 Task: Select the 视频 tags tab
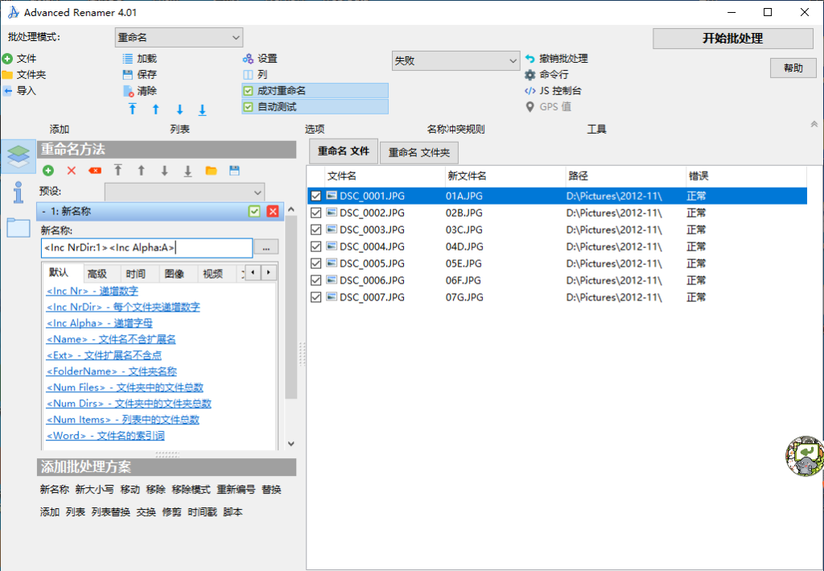tap(212, 273)
